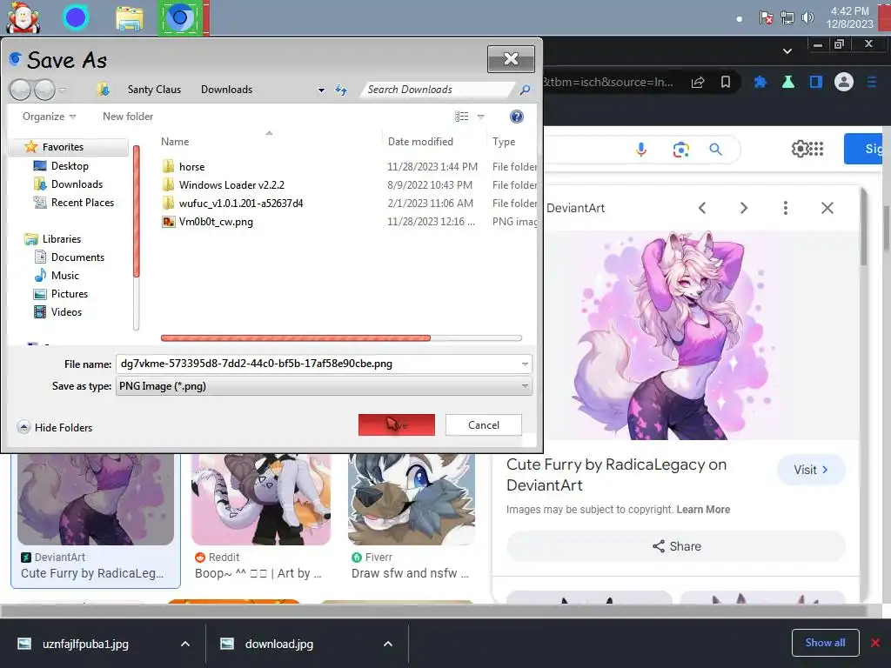This screenshot has height=668, width=891.
Task: Open the dialog Help icon
Action: pyautogui.click(x=517, y=117)
